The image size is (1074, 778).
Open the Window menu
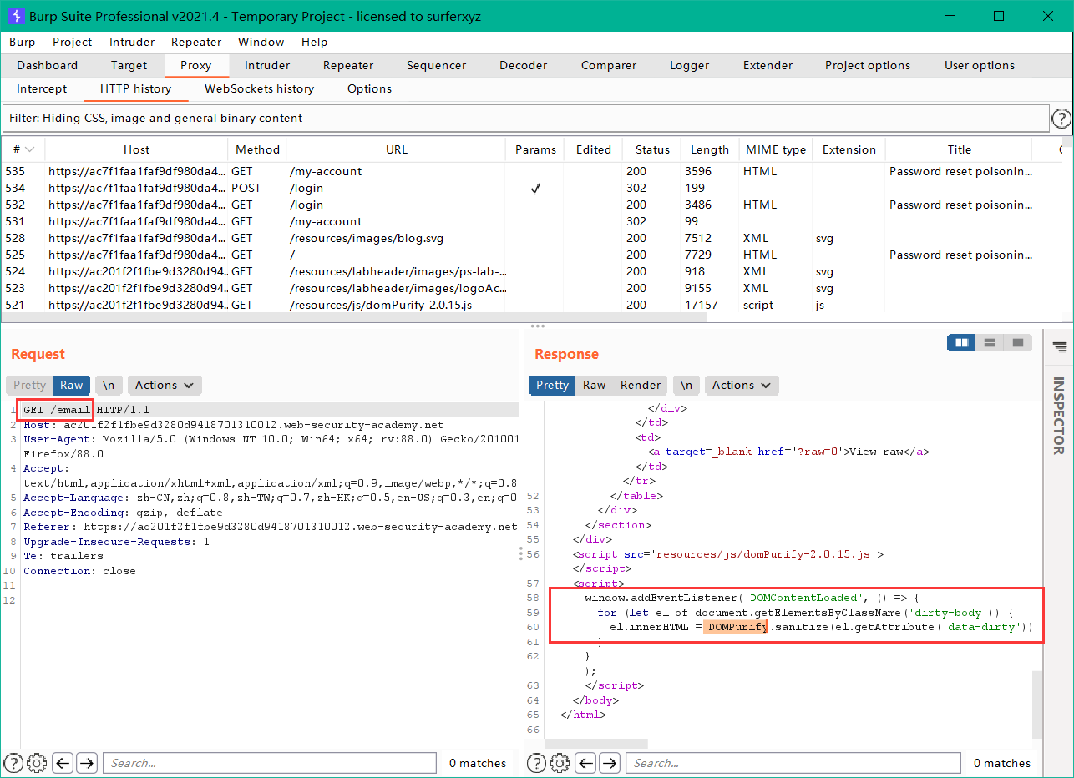(261, 42)
